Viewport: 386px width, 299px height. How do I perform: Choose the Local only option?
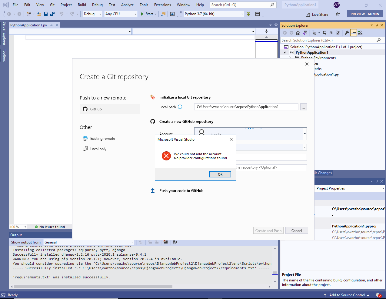95,149
